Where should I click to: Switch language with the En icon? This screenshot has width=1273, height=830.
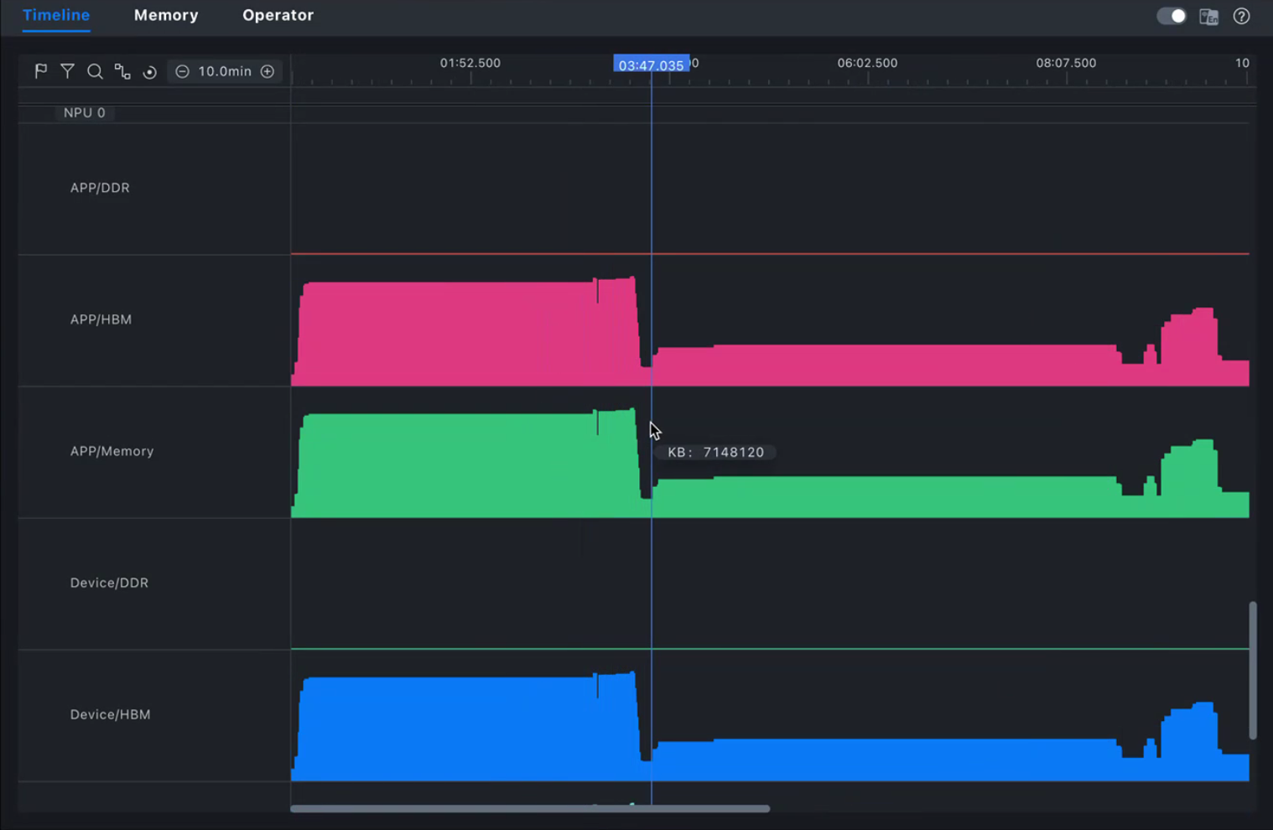tap(1208, 17)
